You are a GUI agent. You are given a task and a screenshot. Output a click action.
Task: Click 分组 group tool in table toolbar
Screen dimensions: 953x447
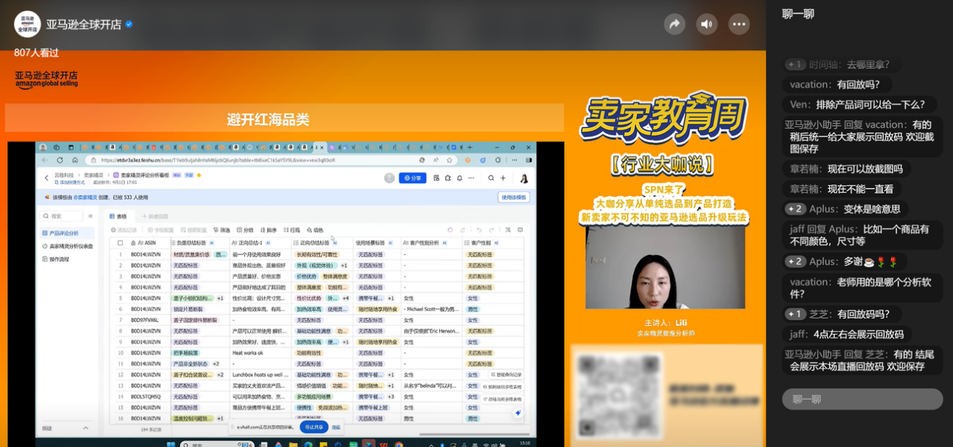tap(245, 230)
